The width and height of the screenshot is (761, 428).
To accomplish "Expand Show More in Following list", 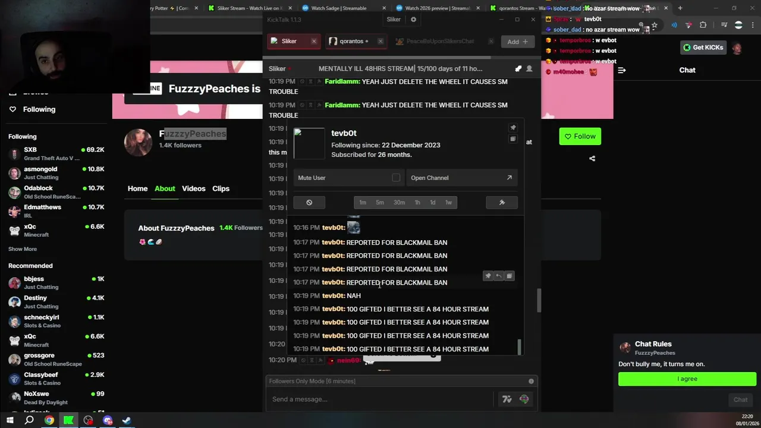I will 23,249.
